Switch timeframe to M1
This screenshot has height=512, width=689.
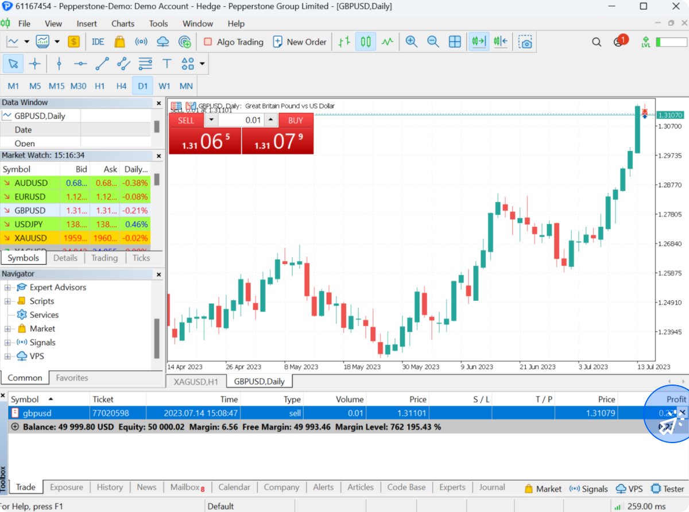click(x=14, y=86)
